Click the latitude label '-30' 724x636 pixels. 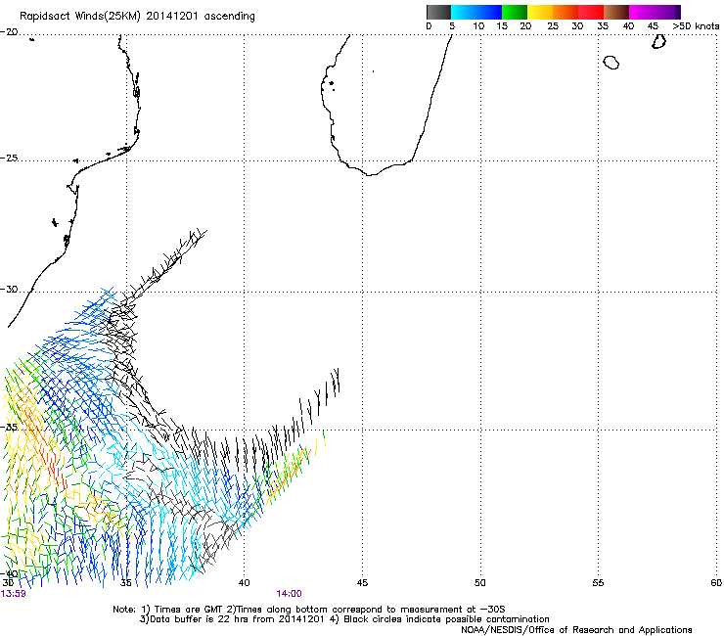pos(9,289)
